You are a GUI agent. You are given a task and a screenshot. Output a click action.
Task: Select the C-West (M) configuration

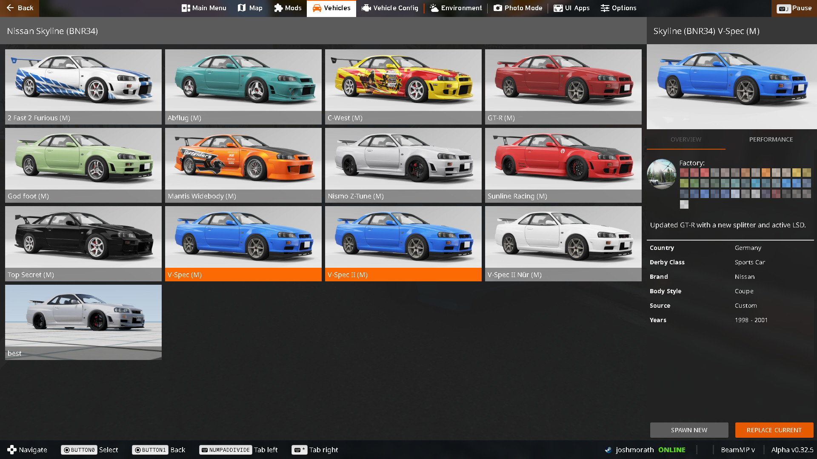coord(403,87)
